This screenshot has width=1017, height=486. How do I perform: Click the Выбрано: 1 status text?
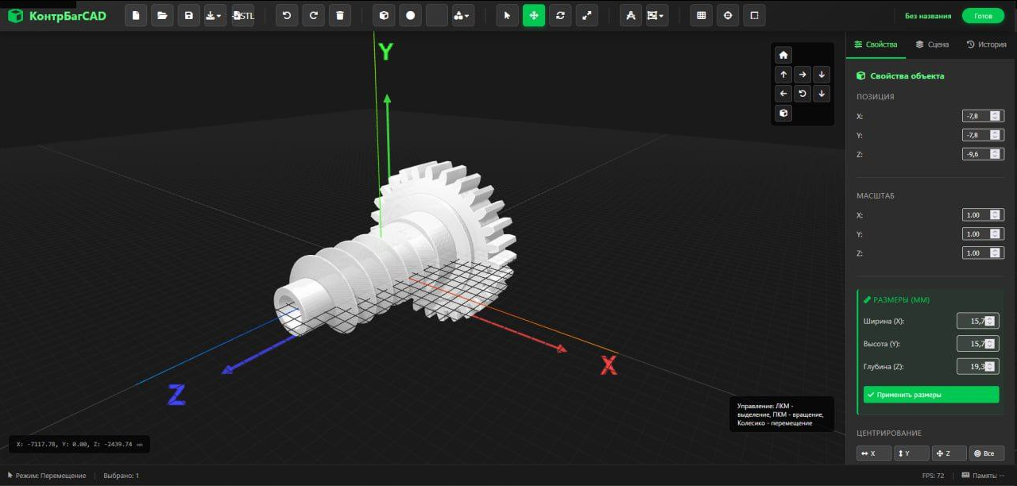point(121,476)
